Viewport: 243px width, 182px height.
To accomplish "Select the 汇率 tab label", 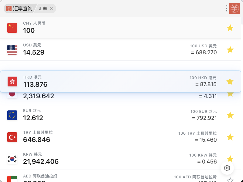I will [43, 8].
